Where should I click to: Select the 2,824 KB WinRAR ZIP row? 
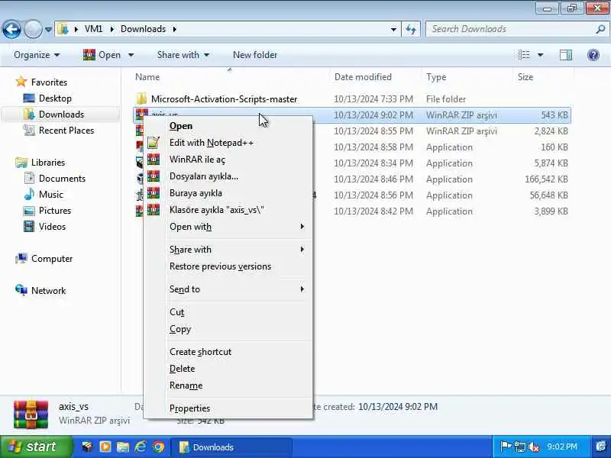pos(352,131)
